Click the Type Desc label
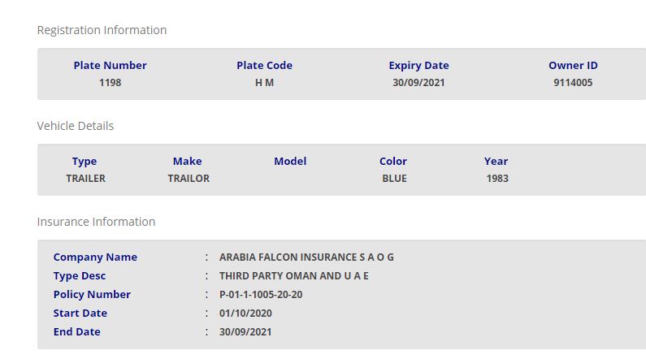The height and width of the screenshot is (359, 646). pyautogui.click(x=80, y=275)
